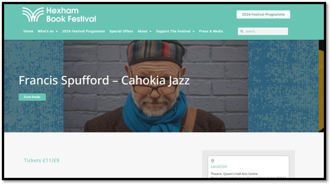Screen dimensions: 331x185
Task: Open Support The Festival dropdown arrow
Action: (194, 31)
